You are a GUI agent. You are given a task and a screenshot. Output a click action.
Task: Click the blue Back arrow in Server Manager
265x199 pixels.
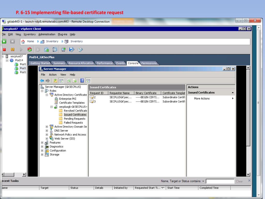[x=42, y=81]
